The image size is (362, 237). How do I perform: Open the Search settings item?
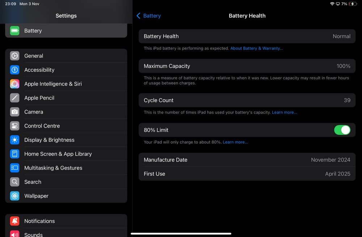pyautogui.click(x=33, y=182)
